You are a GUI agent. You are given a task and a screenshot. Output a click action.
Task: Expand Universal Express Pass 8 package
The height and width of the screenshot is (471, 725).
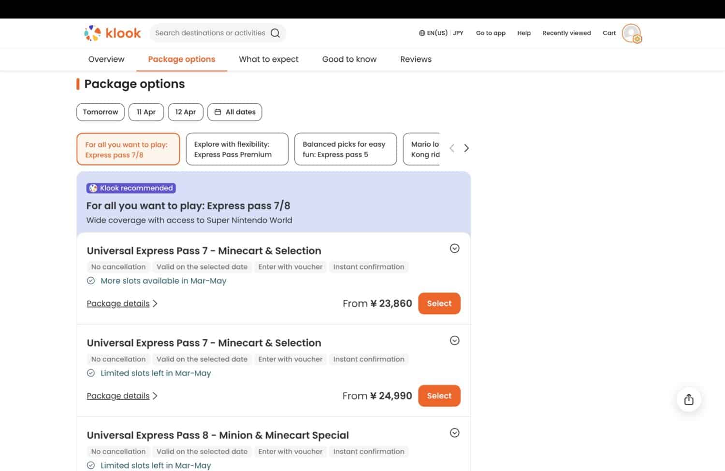pyautogui.click(x=454, y=432)
